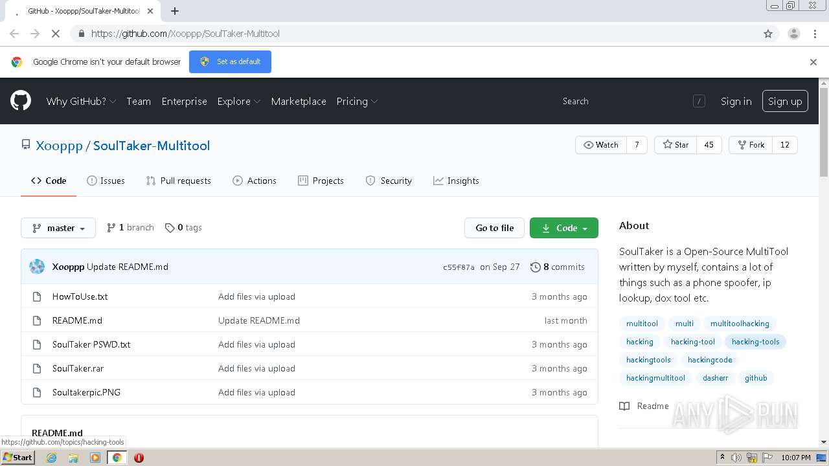Open the 8 commits history
The width and height of the screenshot is (829, 466).
pyautogui.click(x=558, y=267)
